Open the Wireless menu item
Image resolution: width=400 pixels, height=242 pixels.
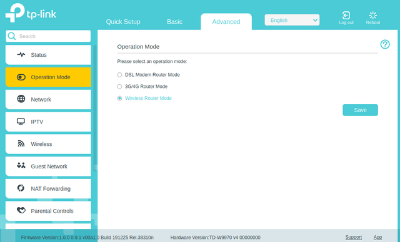tap(48, 144)
